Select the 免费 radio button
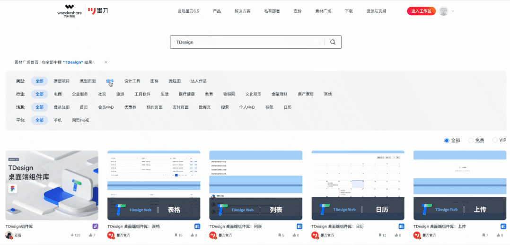The height and width of the screenshot is (245, 510). point(471,140)
